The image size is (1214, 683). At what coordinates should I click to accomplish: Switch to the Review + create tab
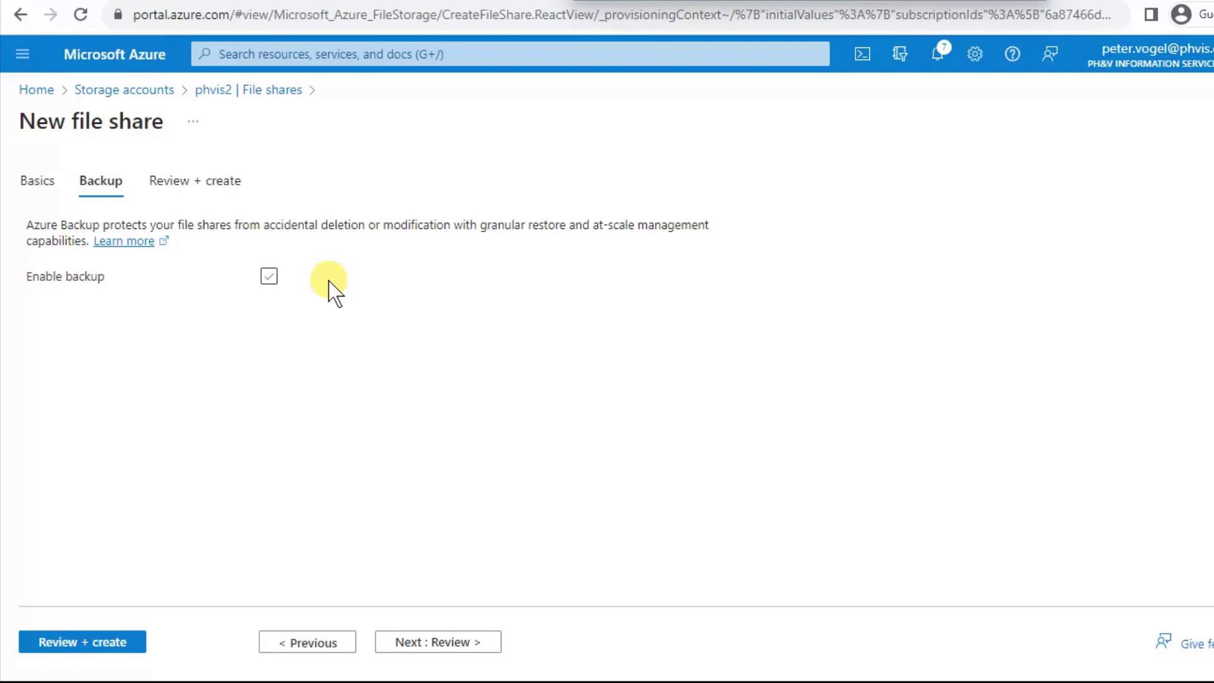point(195,181)
